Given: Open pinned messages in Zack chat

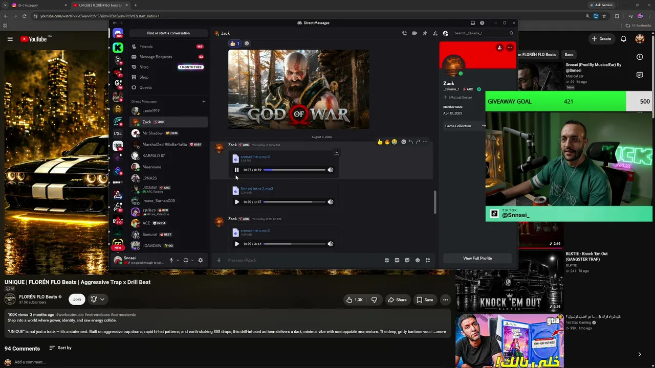Looking at the screenshot, I should point(425,33).
